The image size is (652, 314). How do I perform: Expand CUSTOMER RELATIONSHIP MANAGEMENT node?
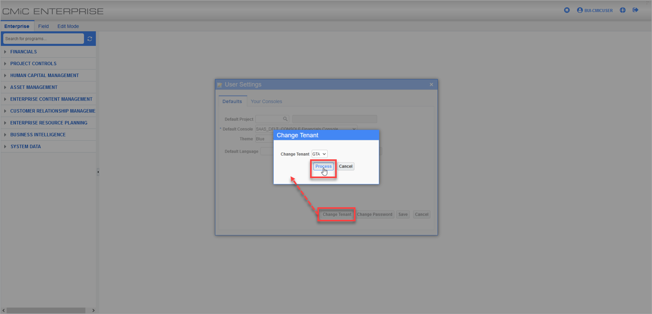pyautogui.click(x=5, y=111)
